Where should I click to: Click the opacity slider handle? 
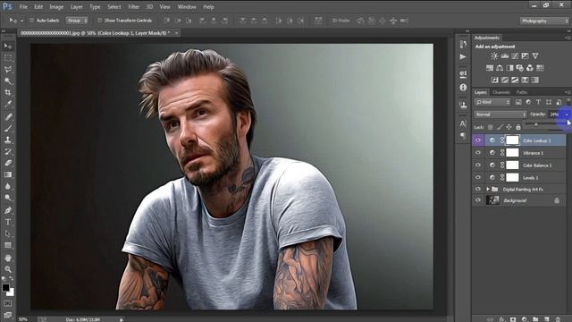536,124
